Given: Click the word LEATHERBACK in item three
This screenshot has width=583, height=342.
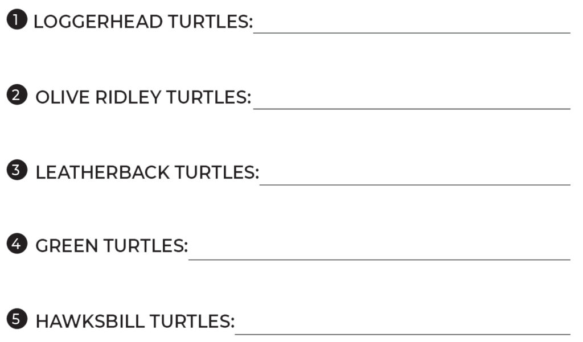Looking at the screenshot, I should point(102,172).
